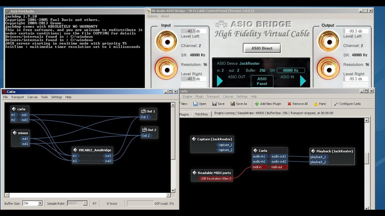The width and height of the screenshot is (385, 216).
Task: Open the Canvas menu in Catia
Action: pos(32,97)
